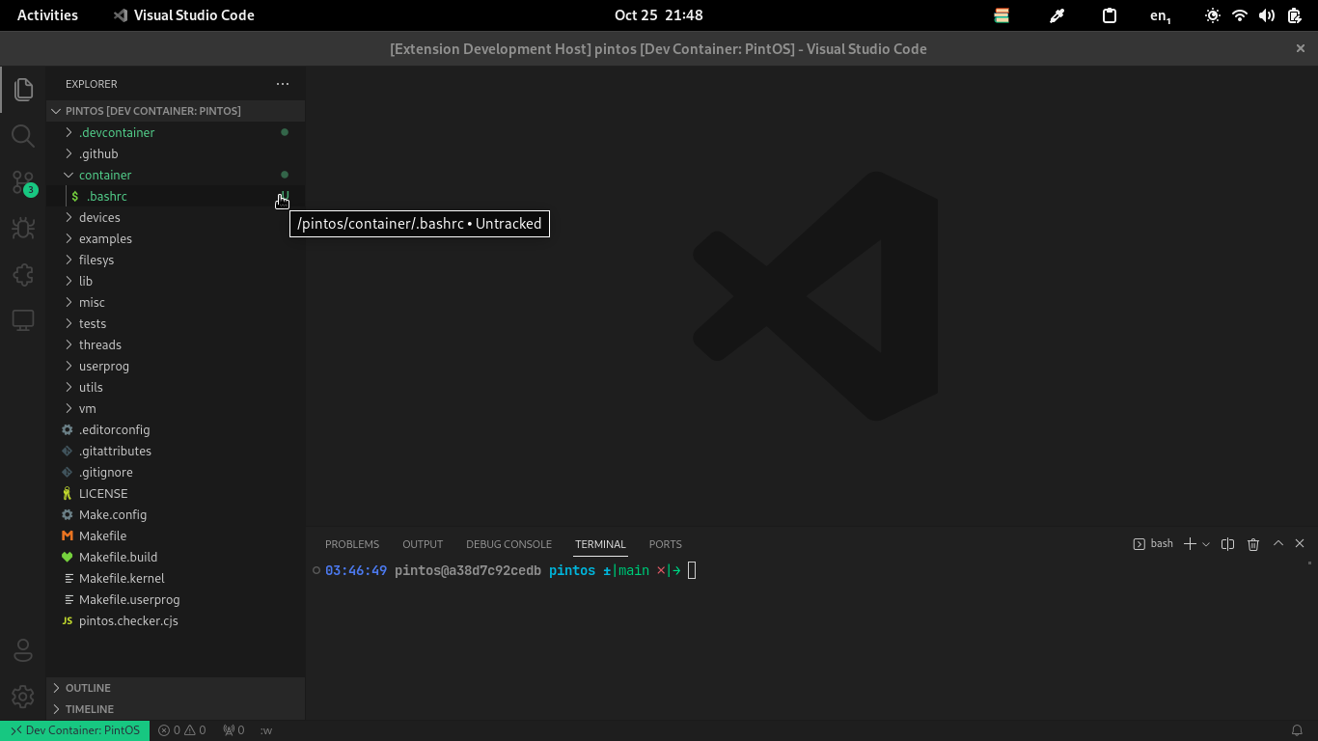This screenshot has height=741, width=1318.
Task: Split the terminal
Action: click(1227, 544)
